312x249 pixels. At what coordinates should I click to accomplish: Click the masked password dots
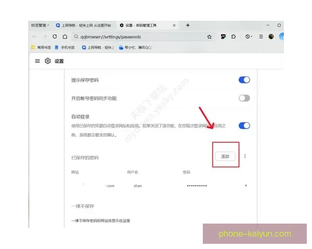point(197,186)
